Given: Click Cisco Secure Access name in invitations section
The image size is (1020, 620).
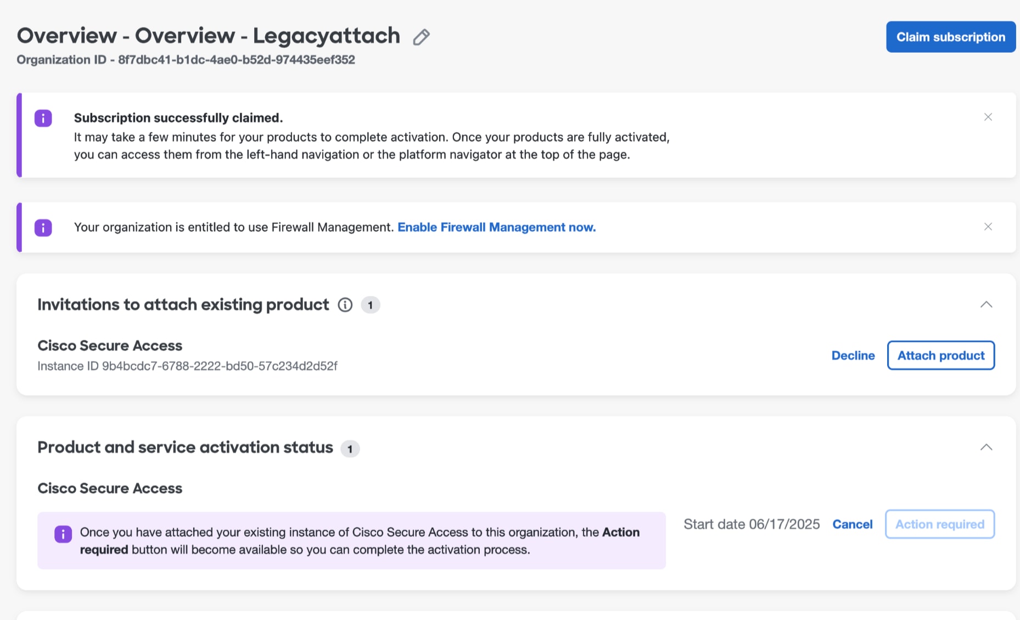Looking at the screenshot, I should point(110,346).
